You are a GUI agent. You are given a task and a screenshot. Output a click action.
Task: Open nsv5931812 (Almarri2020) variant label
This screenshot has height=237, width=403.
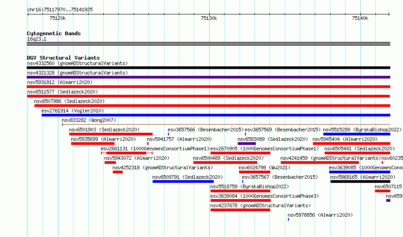click(60, 82)
